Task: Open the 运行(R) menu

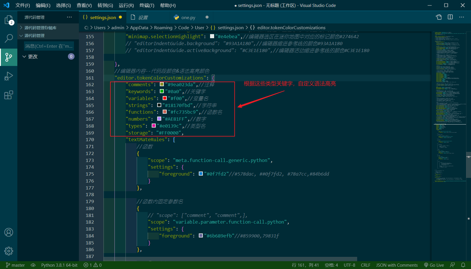Action: [x=126, y=5]
